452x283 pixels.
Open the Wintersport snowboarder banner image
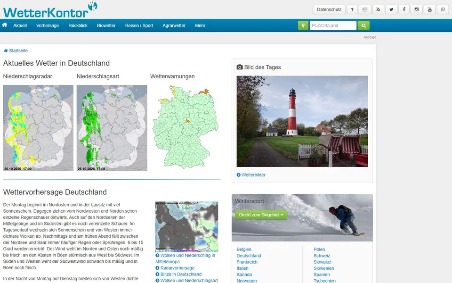tap(302, 218)
